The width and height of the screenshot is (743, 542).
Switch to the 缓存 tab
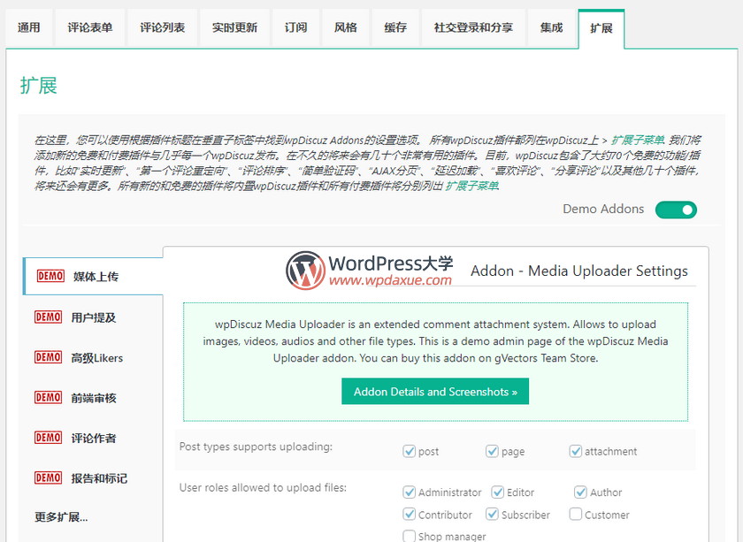(395, 27)
